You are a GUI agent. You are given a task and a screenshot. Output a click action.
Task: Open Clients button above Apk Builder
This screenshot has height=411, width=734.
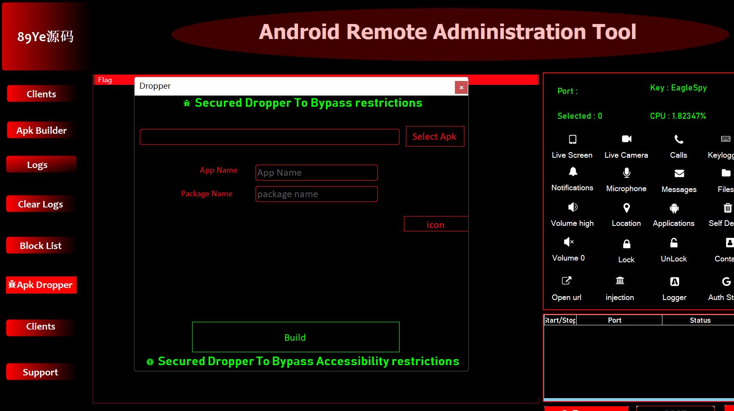pos(41,94)
